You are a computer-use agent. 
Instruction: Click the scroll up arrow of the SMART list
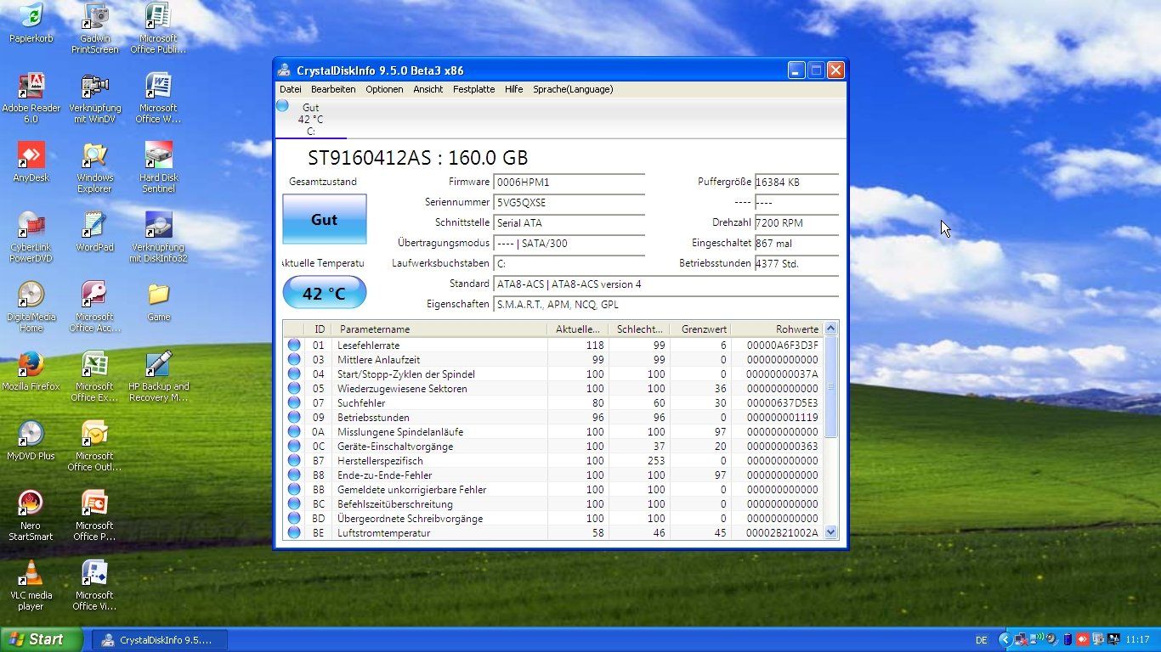(x=831, y=329)
